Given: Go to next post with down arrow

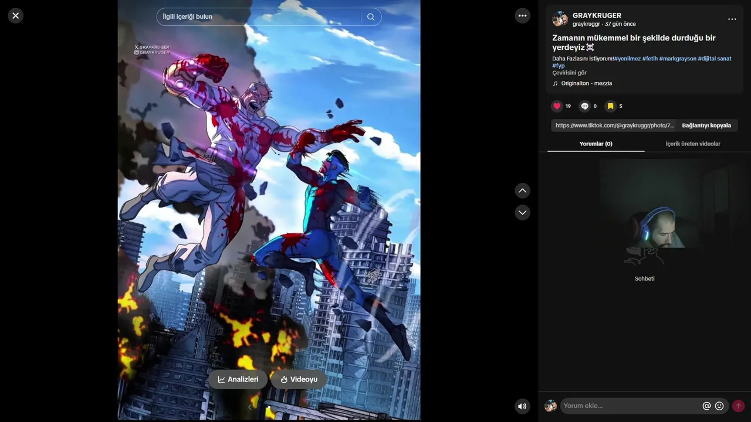Looking at the screenshot, I should [x=522, y=212].
